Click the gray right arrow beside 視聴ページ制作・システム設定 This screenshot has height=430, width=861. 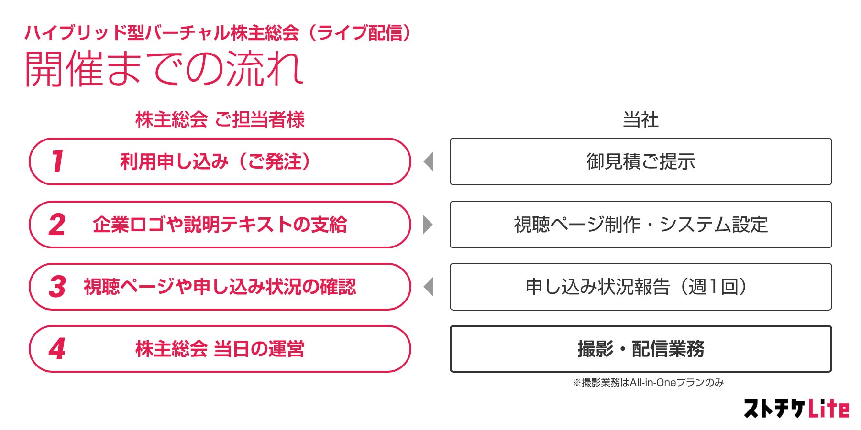tap(428, 225)
